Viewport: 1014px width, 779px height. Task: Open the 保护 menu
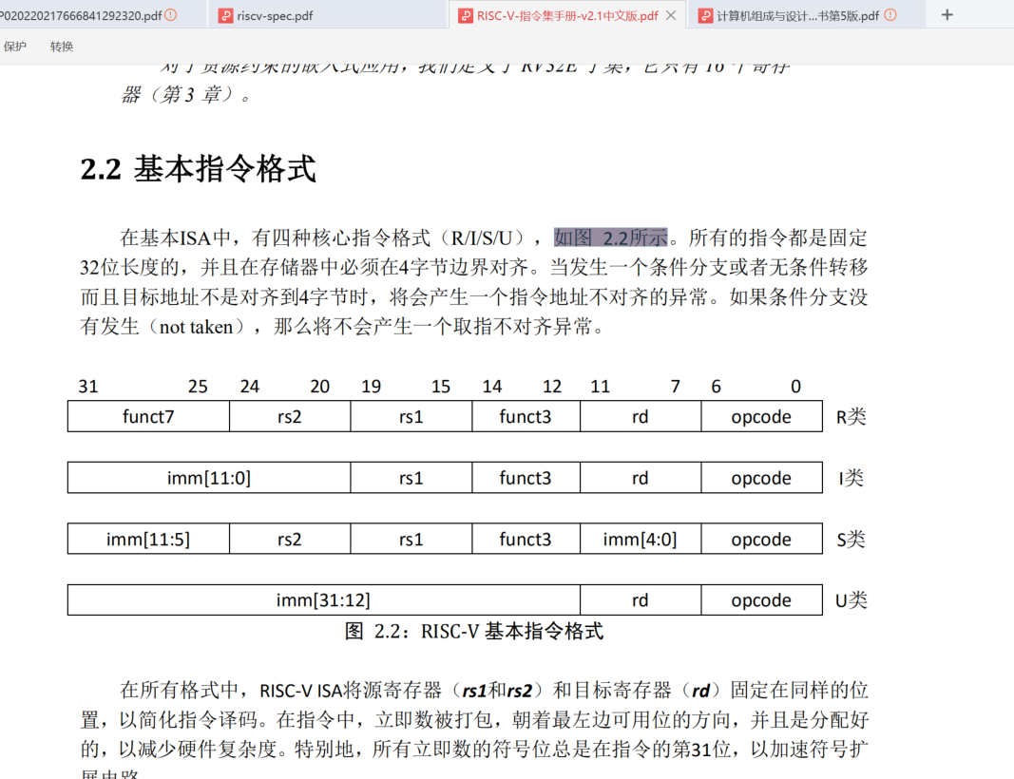15,47
